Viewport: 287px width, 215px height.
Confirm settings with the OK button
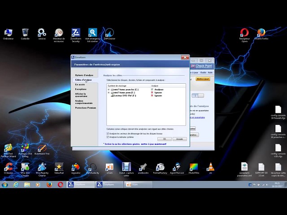pyautogui.click(x=165, y=139)
